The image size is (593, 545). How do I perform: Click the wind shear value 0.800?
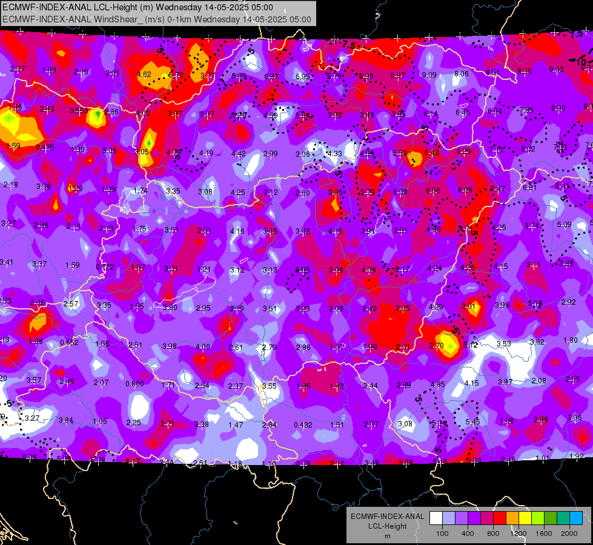click(134, 383)
